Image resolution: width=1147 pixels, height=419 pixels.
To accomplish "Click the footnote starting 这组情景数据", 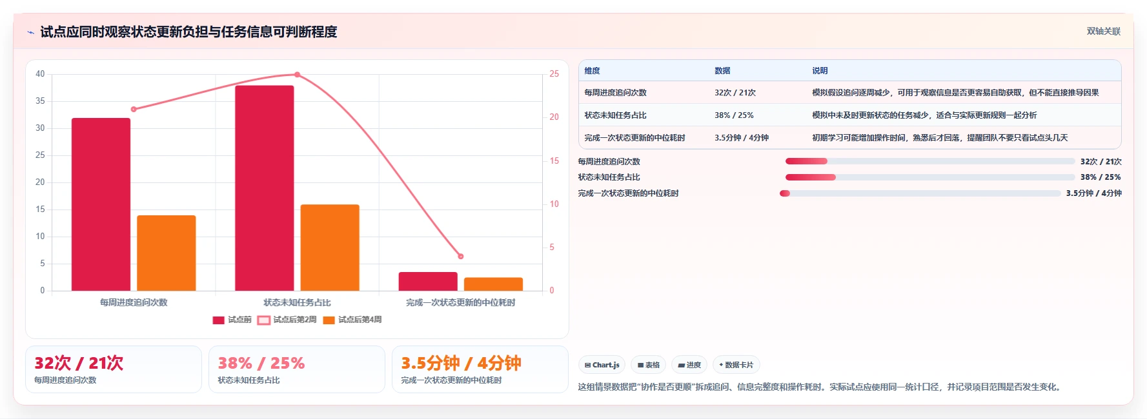I will coord(820,387).
